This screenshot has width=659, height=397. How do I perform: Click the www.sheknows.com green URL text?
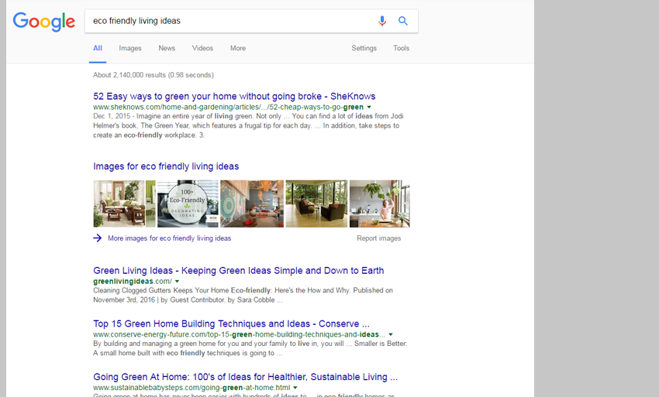tap(228, 107)
